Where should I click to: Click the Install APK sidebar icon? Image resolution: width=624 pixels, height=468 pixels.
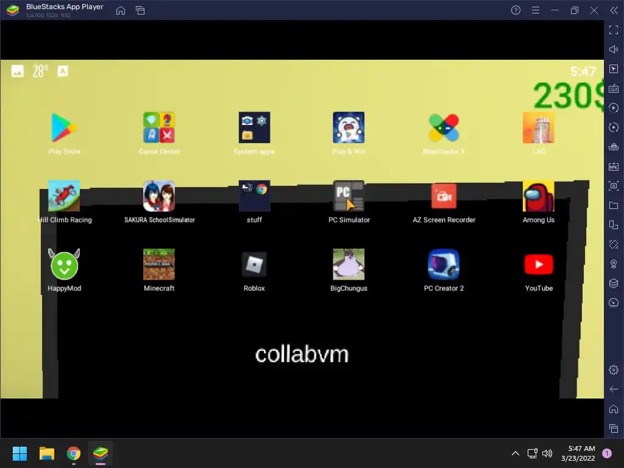[614, 166]
